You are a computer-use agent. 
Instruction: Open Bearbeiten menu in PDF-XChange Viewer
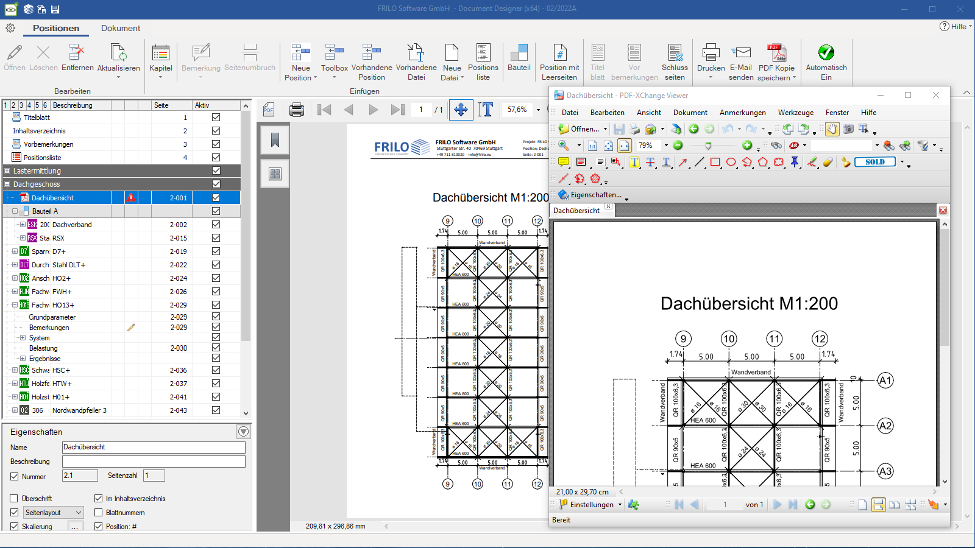click(607, 113)
